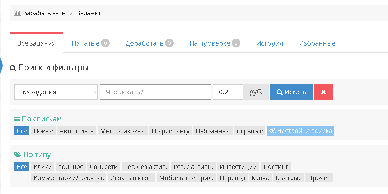
Task: Select the Мобильные прил. type filter
Action: (x=187, y=178)
